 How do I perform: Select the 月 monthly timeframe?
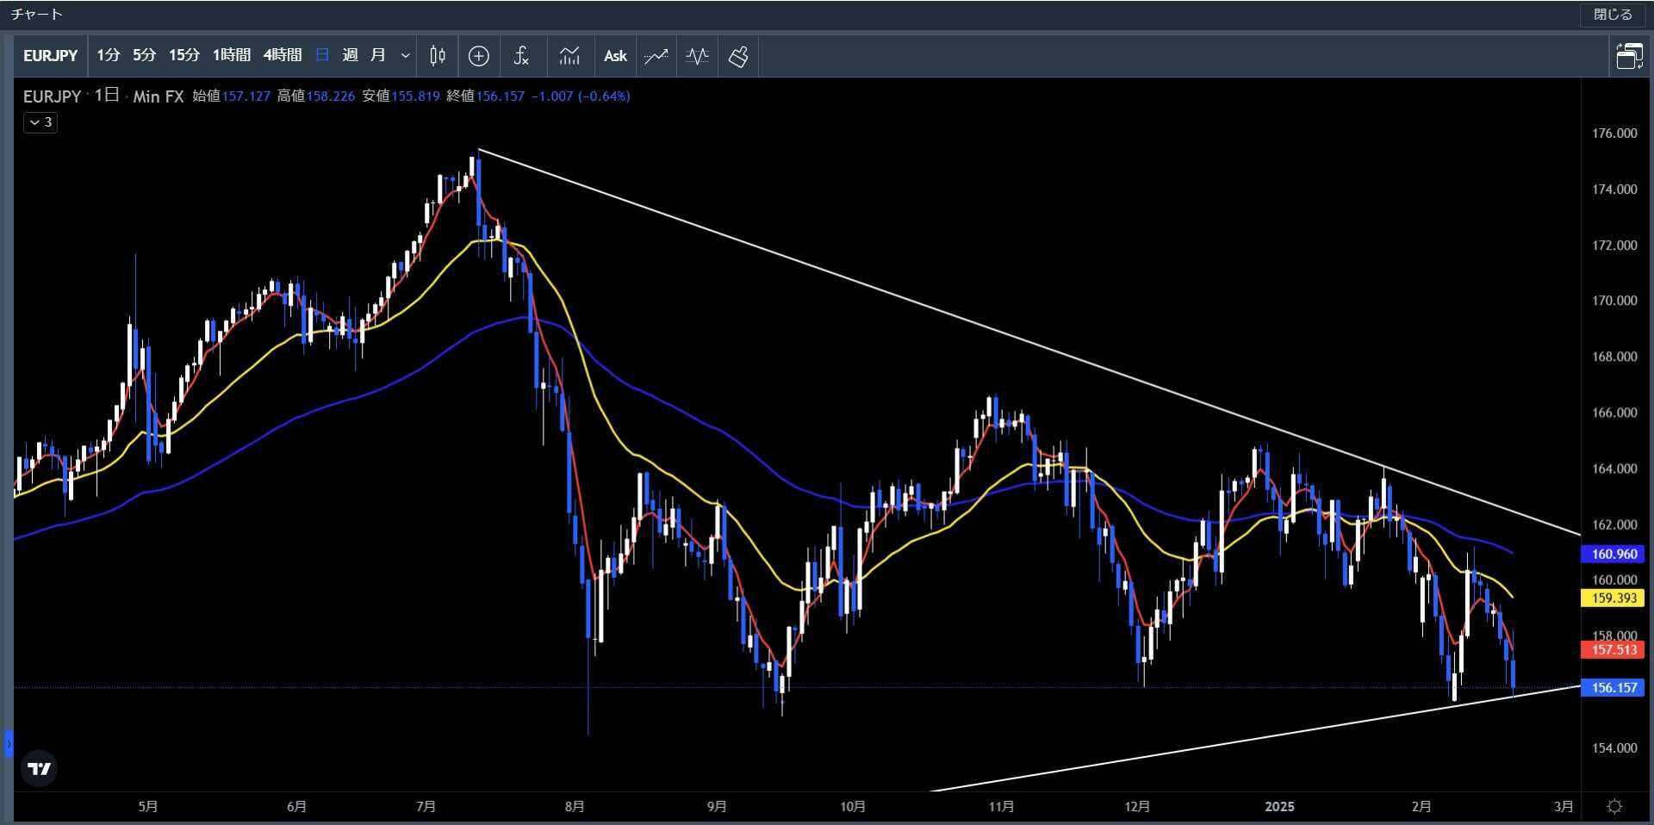(377, 56)
